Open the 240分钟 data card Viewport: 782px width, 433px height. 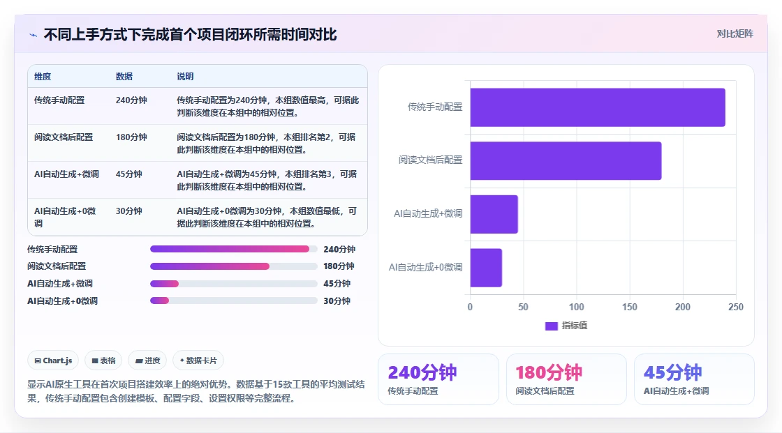[438, 379]
